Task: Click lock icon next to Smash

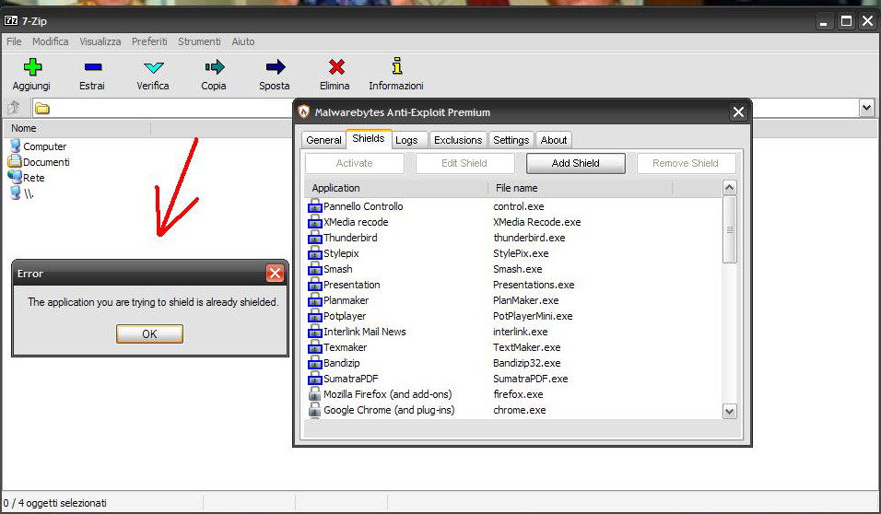Action: coord(314,269)
